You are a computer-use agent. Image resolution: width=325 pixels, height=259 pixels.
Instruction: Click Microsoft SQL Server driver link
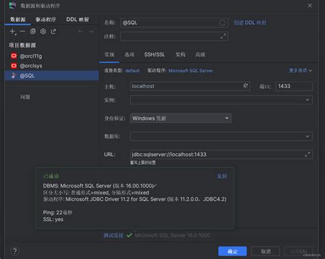point(191,71)
